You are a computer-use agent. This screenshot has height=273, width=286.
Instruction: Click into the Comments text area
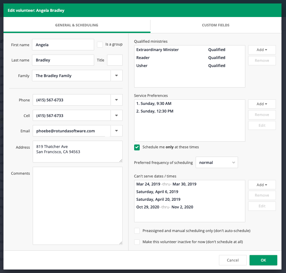77,206
